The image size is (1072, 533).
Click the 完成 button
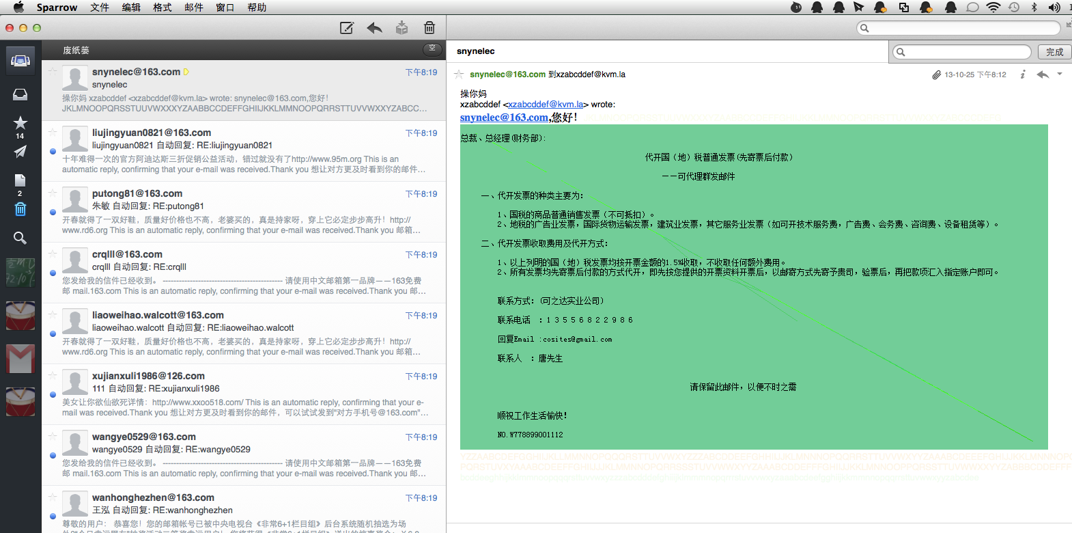[x=1054, y=52]
